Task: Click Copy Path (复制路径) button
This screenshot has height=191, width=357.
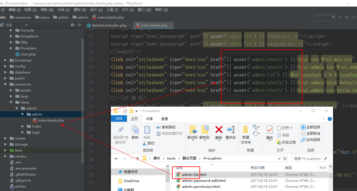Action: click(166, 127)
